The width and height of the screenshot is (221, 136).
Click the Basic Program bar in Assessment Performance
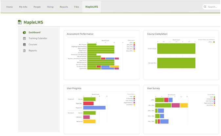tap(92, 44)
